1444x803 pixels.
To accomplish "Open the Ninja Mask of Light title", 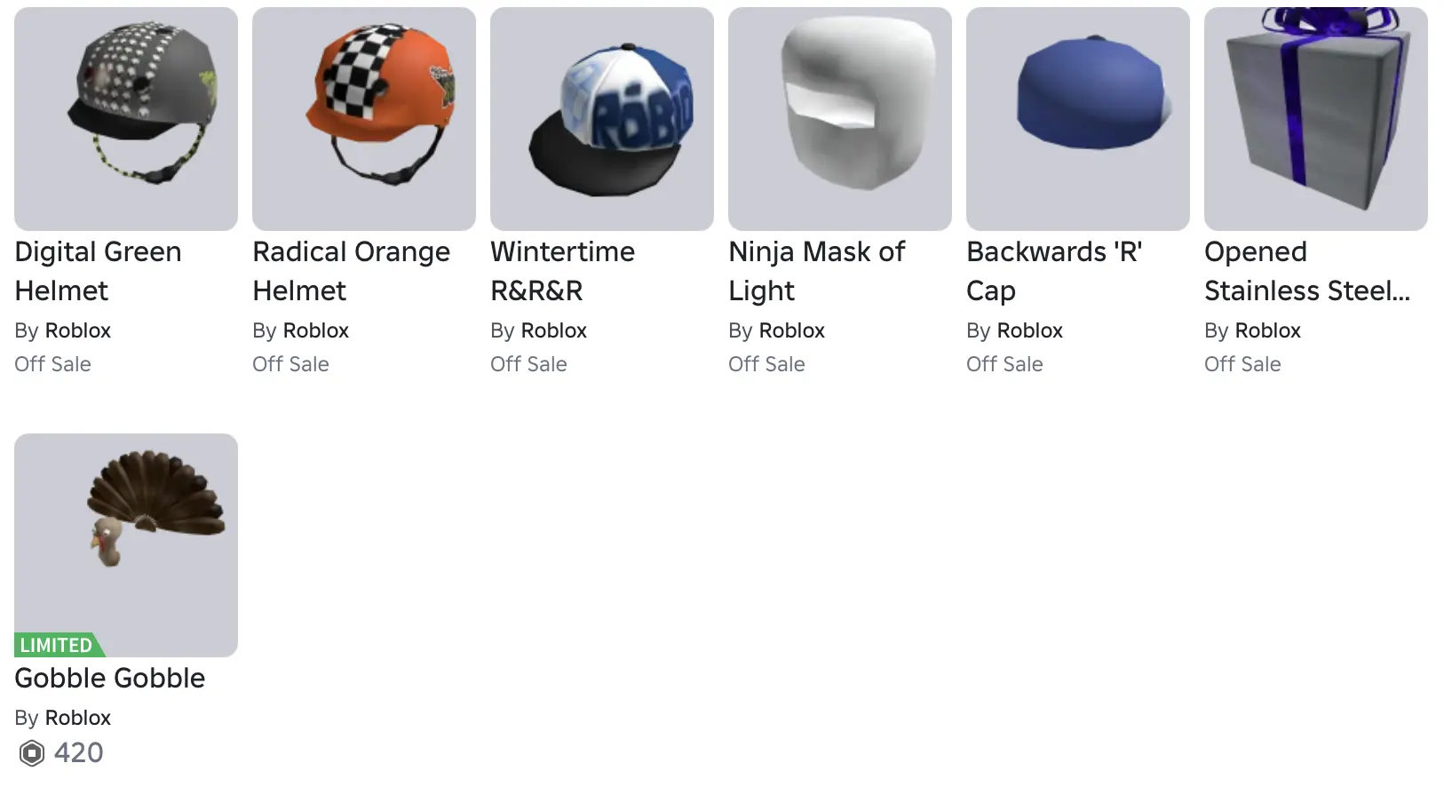I will (x=816, y=271).
